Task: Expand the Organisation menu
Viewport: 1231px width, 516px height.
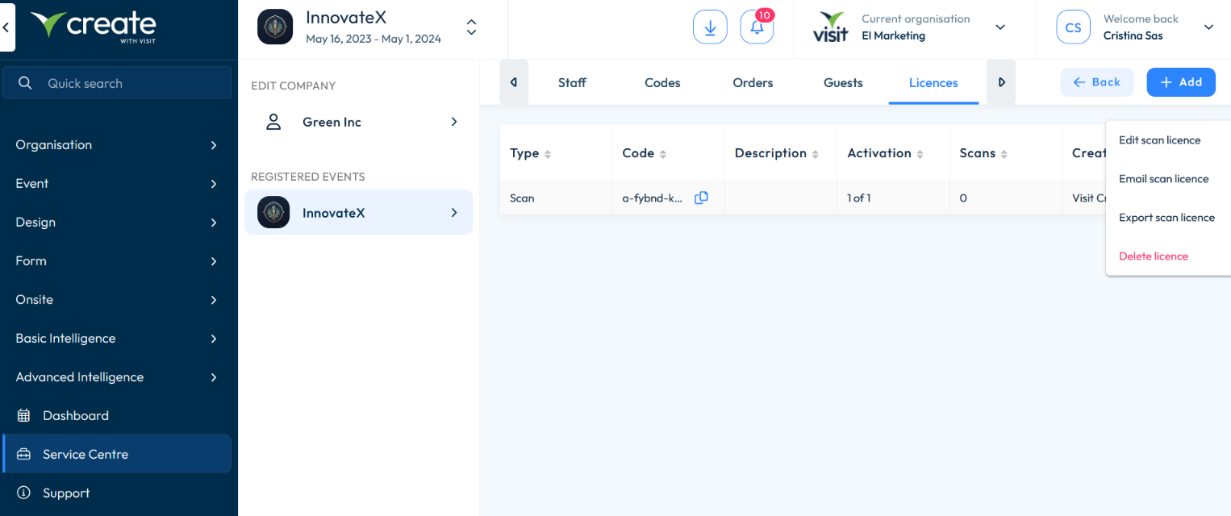Action: tap(117, 145)
